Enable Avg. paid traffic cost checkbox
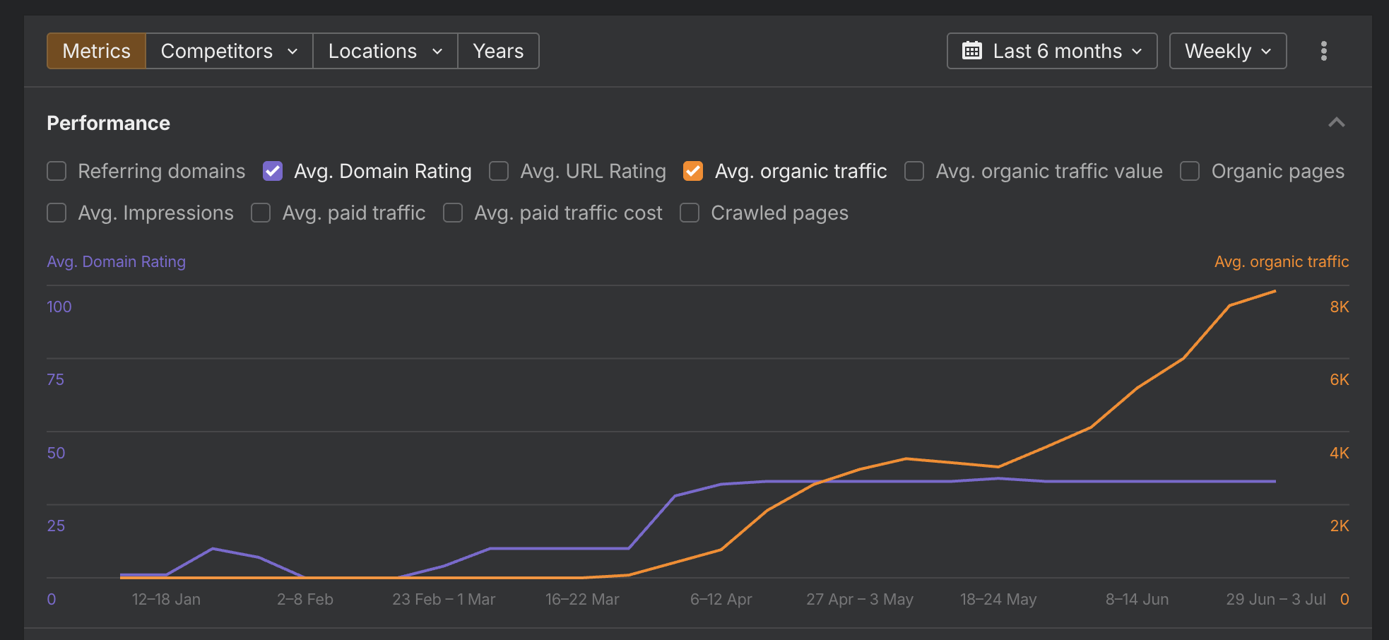 click(453, 213)
